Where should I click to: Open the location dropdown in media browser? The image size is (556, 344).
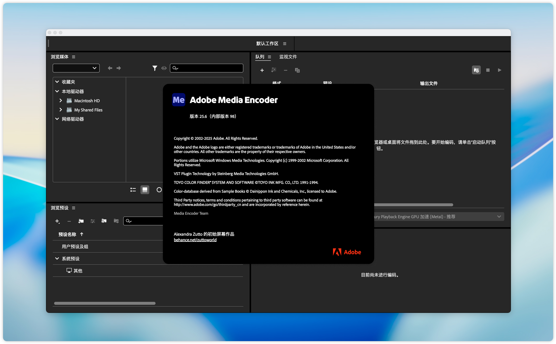point(76,68)
